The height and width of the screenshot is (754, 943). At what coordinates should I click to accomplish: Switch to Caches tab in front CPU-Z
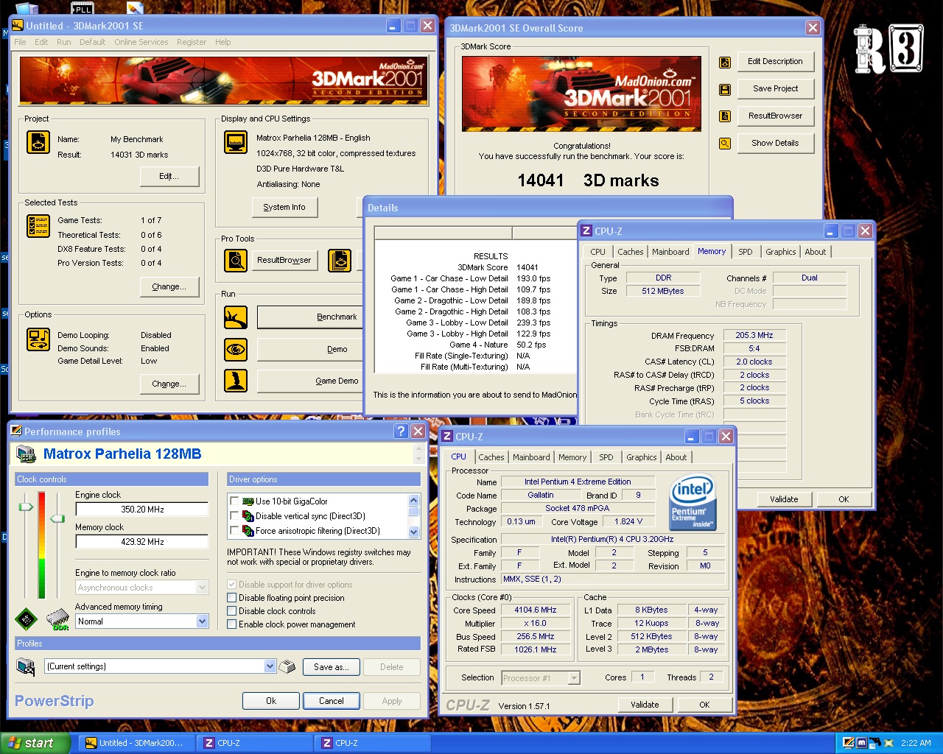(x=491, y=457)
